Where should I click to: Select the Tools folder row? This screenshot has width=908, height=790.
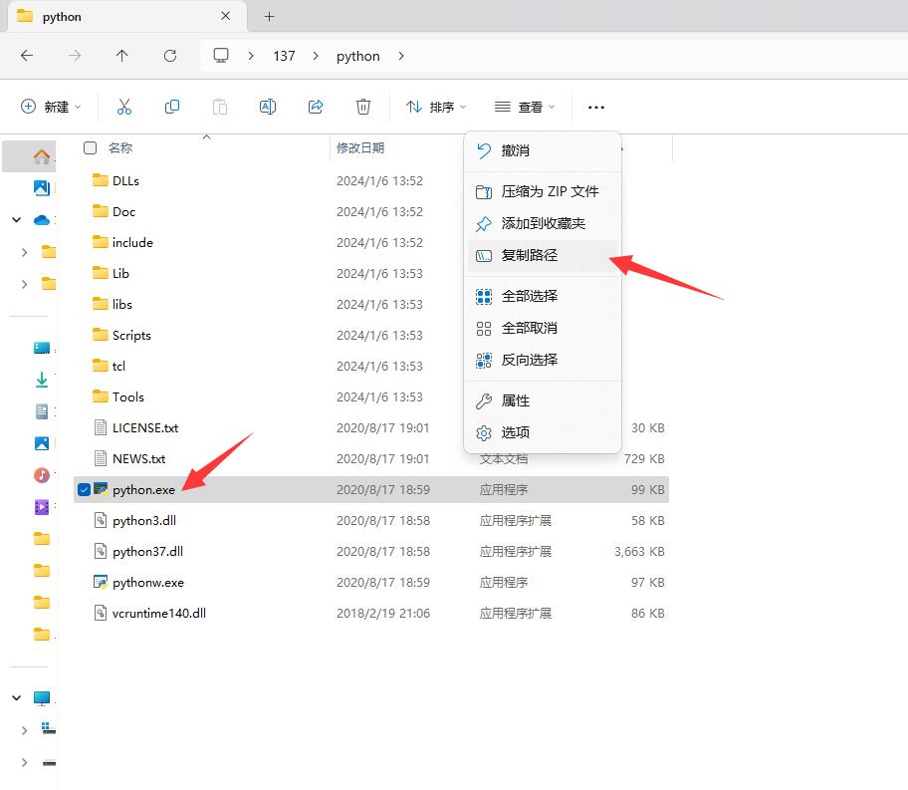tap(371, 397)
